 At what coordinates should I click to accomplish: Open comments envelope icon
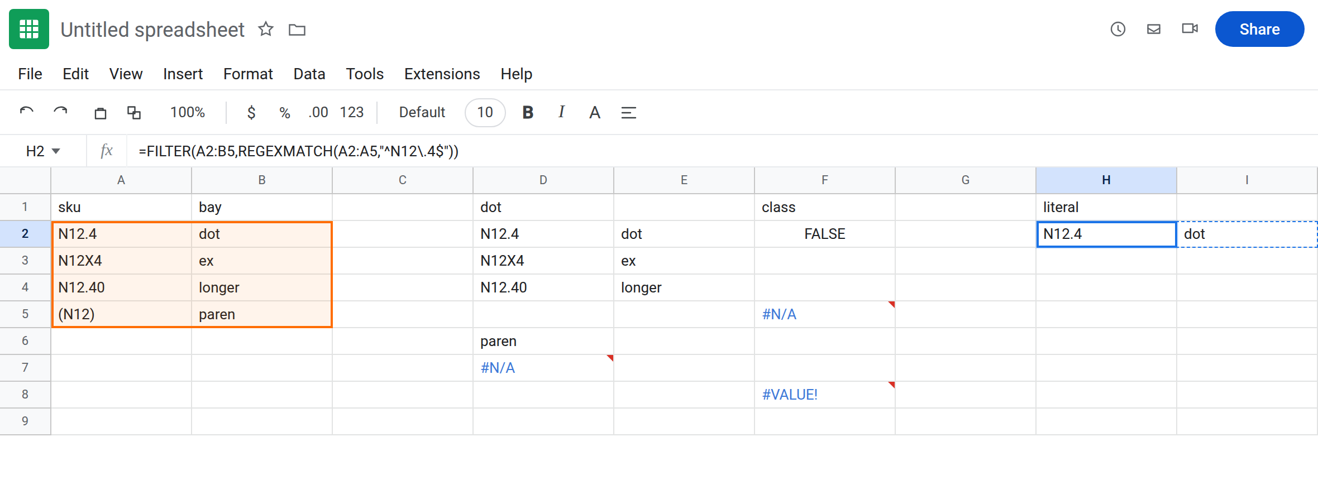(1154, 29)
